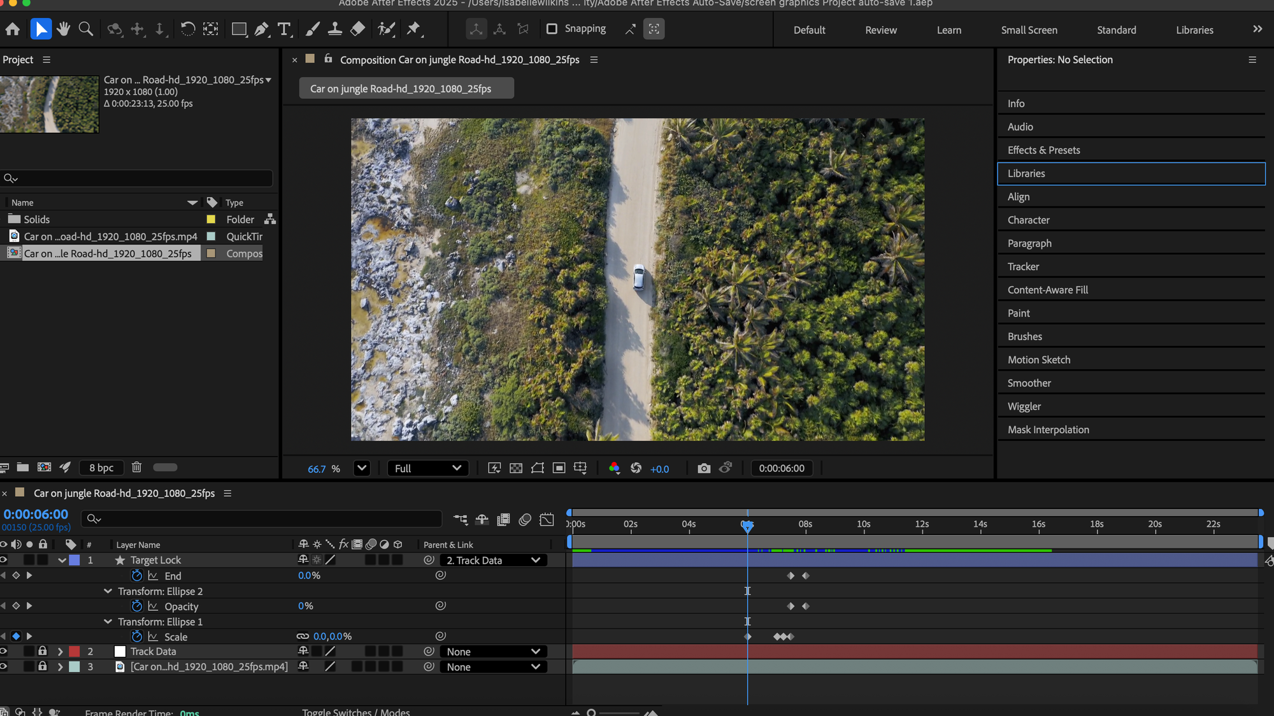Select the Rectangle shape tool

point(239,29)
